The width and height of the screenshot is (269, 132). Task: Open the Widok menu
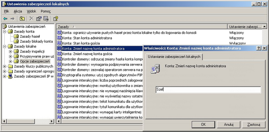[31, 11]
